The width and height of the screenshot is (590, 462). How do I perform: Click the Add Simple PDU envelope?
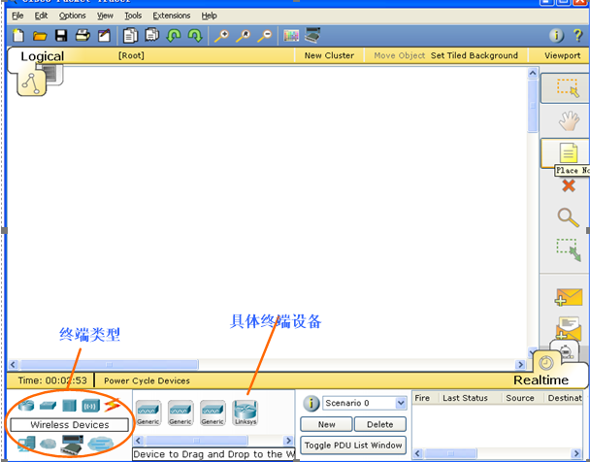coord(569,297)
